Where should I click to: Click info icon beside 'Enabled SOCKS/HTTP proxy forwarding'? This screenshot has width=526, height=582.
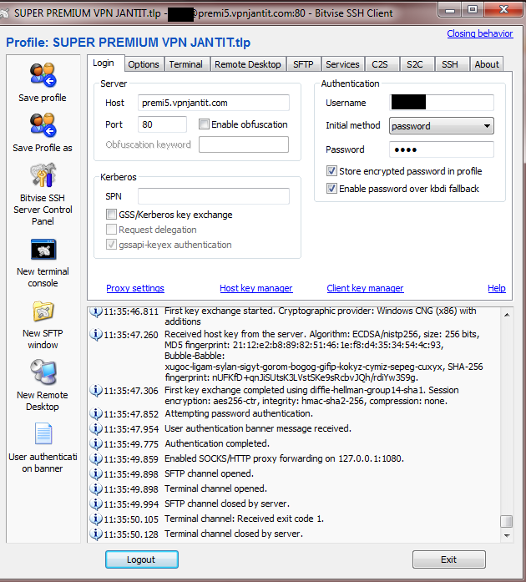click(x=96, y=458)
